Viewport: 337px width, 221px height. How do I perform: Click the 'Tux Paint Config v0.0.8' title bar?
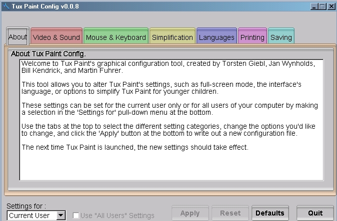click(x=150, y=6)
